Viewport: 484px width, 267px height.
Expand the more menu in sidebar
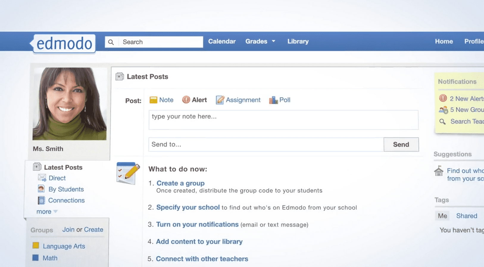pos(47,211)
